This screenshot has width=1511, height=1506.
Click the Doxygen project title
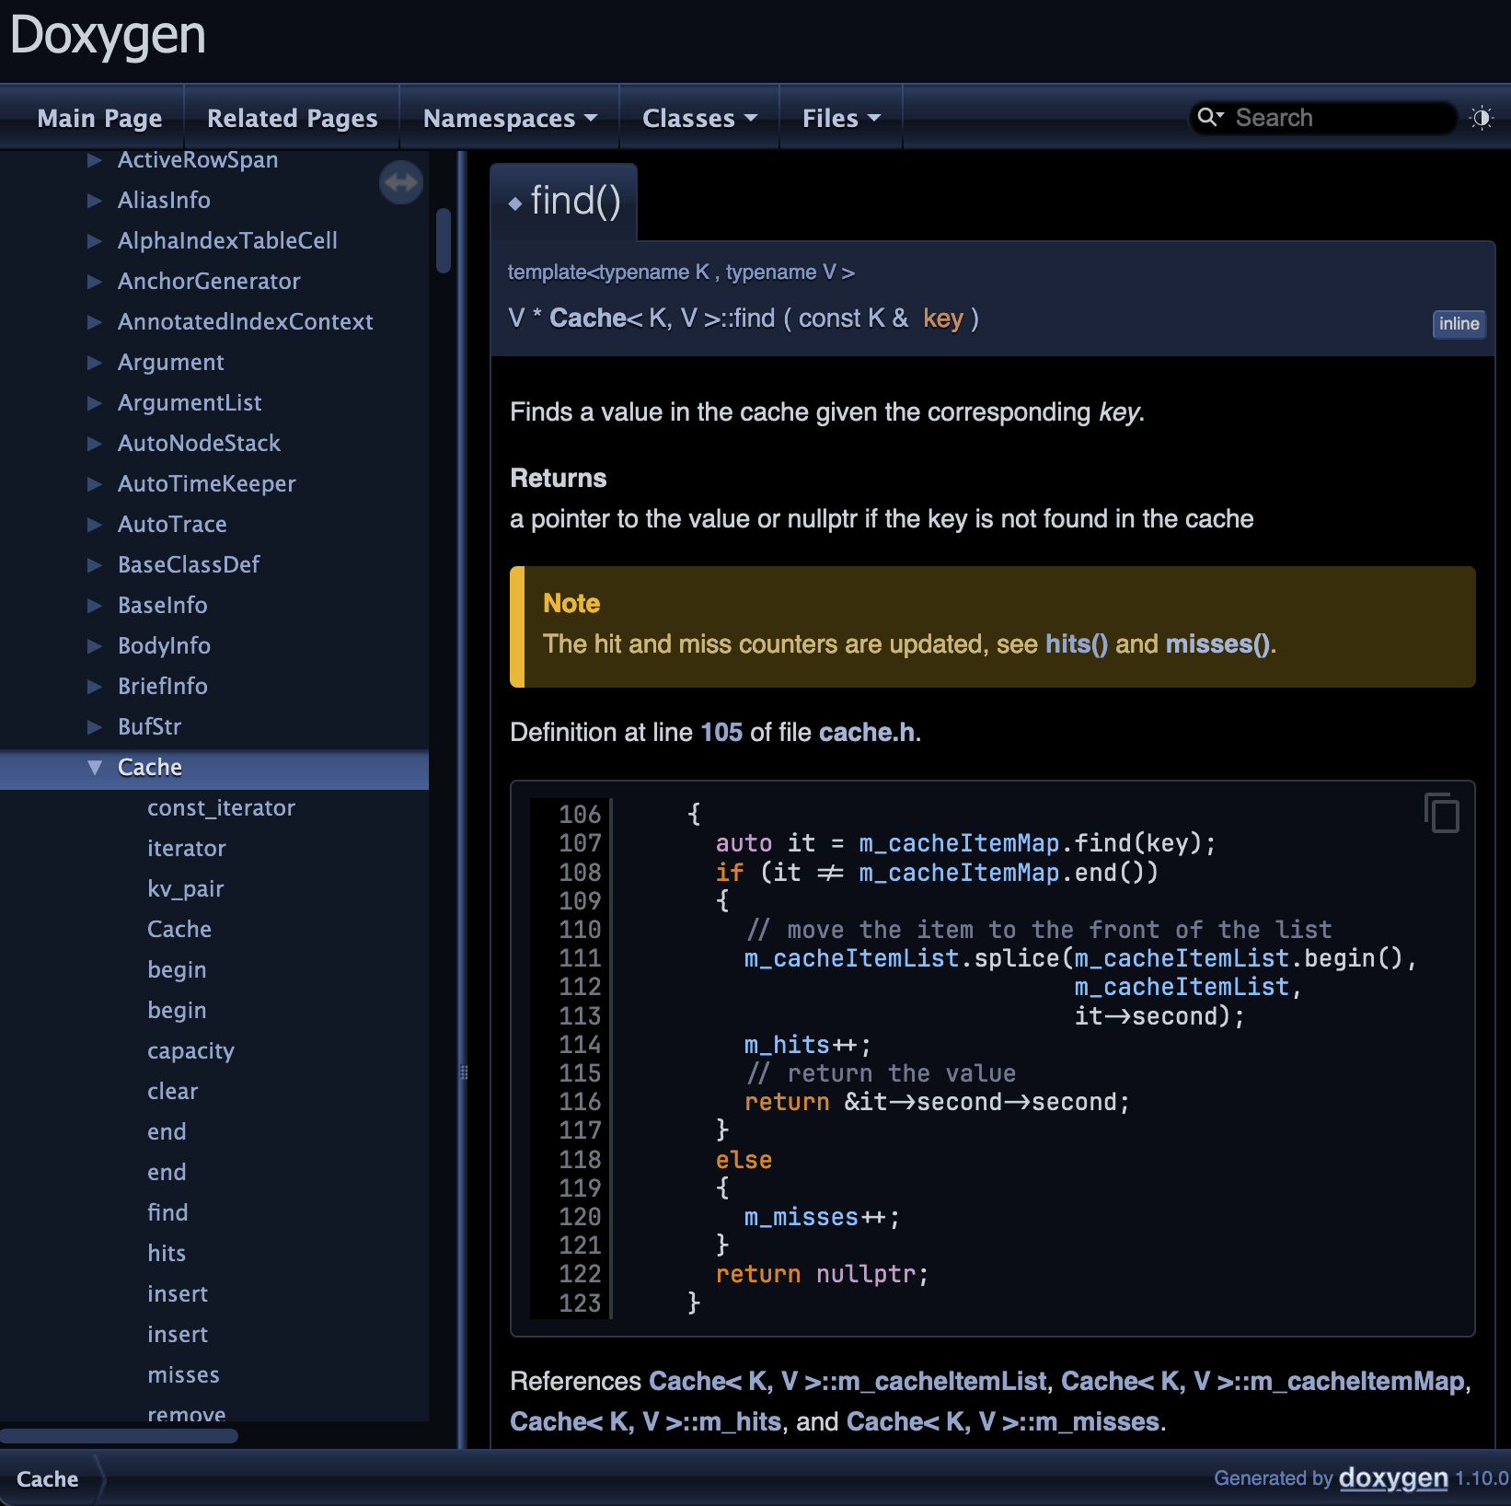[108, 37]
